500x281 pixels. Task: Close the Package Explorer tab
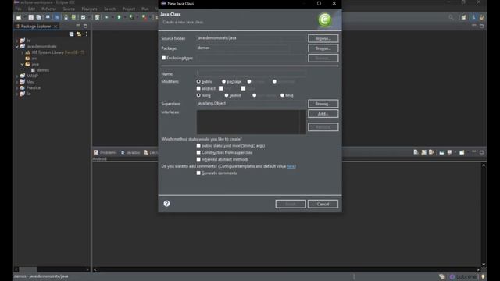pyautogui.click(x=55, y=26)
